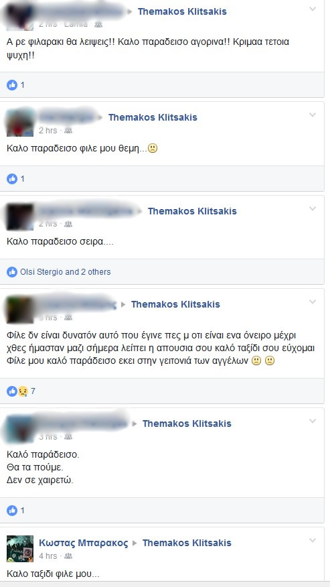Click the sad reaction icon with 7 reactions
Viewport: 330px width, 587px height.
tap(23, 391)
